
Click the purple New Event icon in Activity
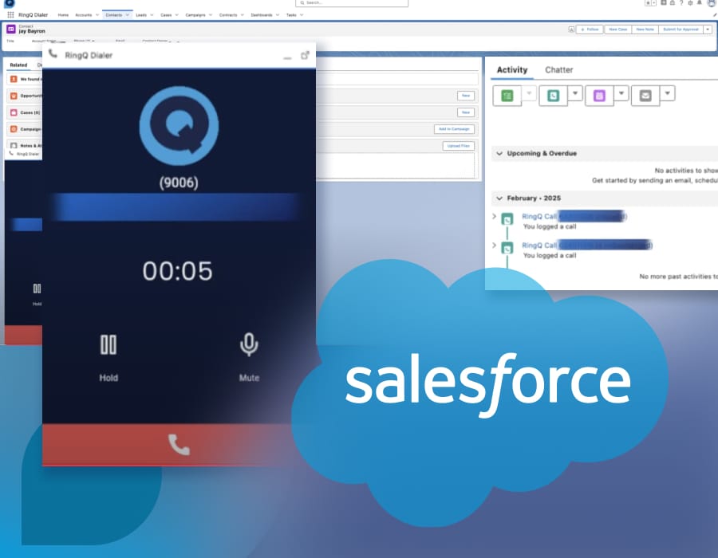click(600, 94)
